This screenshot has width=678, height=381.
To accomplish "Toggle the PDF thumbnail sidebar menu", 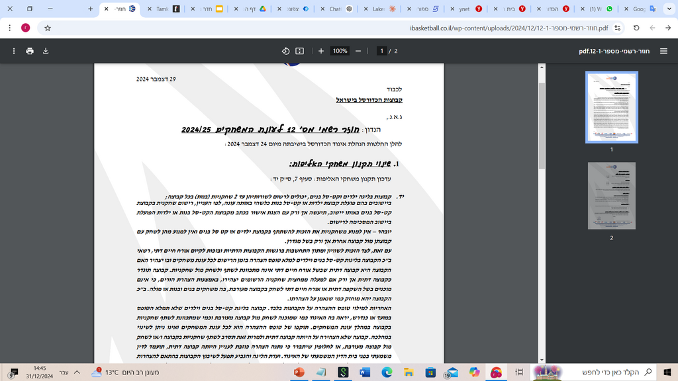I will click(663, 51).
